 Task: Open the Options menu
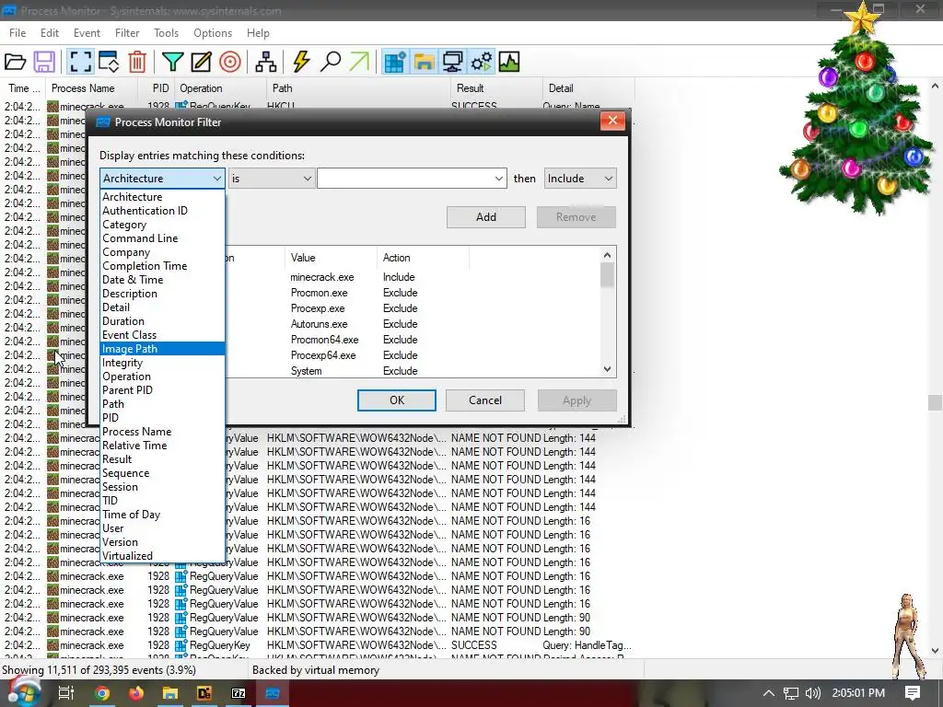(213, 33)
